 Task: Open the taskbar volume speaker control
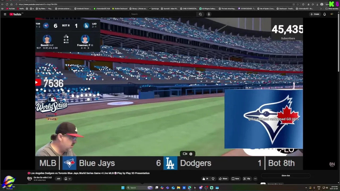tap(327, 188)
